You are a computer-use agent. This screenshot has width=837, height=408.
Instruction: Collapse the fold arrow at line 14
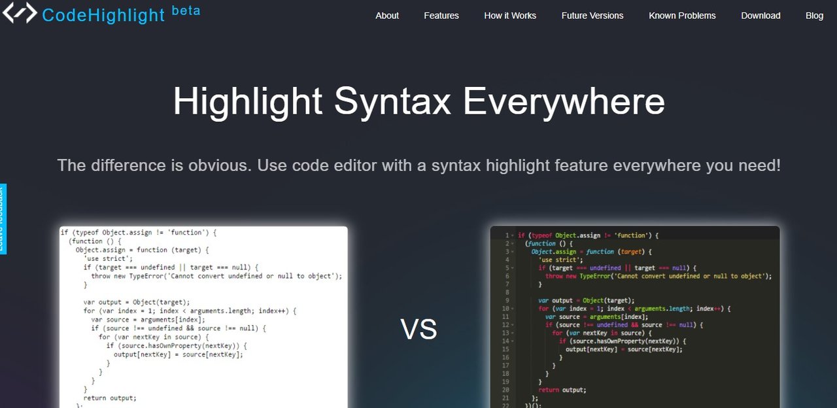[x=514, y=341]
